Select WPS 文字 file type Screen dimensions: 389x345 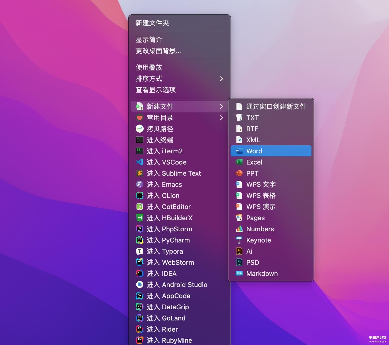click(271, 184)
